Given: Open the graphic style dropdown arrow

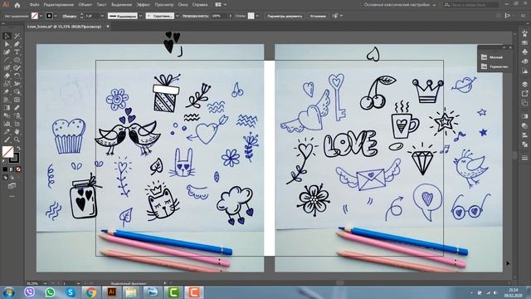Looking at the screenshot, I should (257, 16).
